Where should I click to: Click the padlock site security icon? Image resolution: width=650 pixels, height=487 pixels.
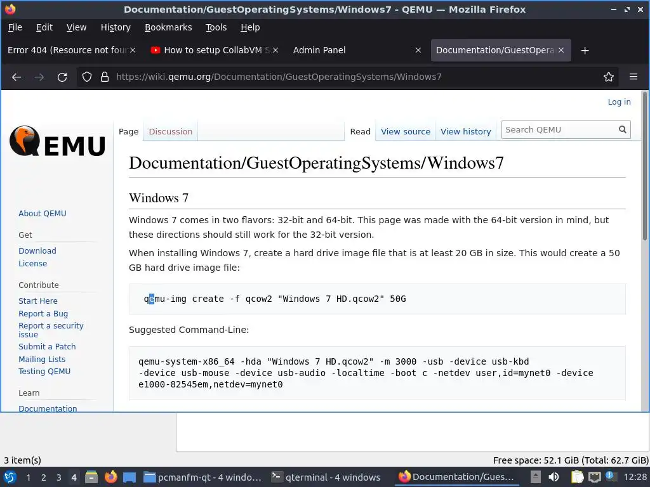pos(105,77)
